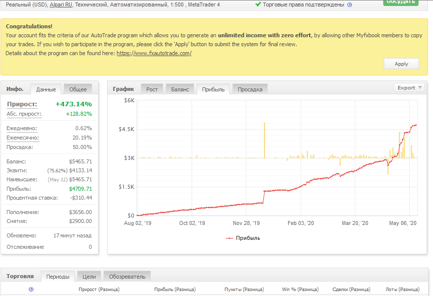Click the $5465.71 balance value

[x=80, y=161]
